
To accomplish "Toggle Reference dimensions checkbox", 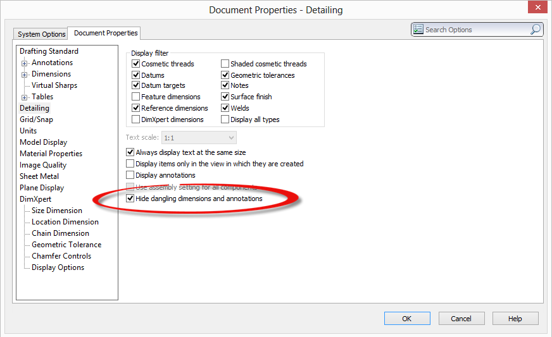I will [135, 107].
